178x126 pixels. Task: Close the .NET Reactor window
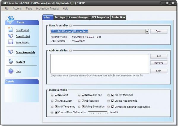click(173, 3)
